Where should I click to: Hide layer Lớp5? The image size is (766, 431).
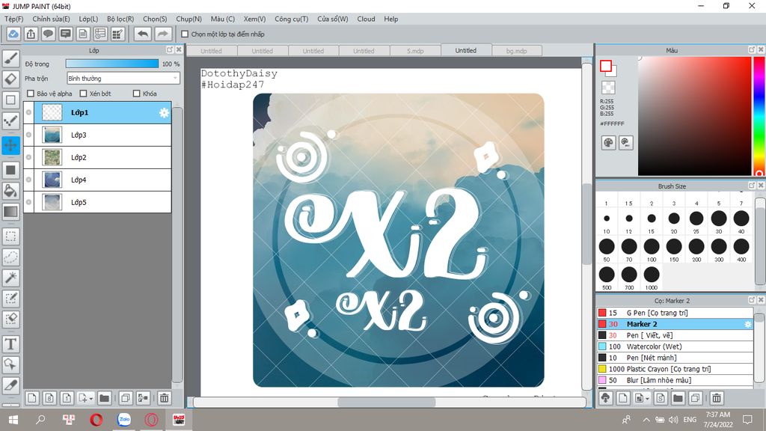coord(29,202)
